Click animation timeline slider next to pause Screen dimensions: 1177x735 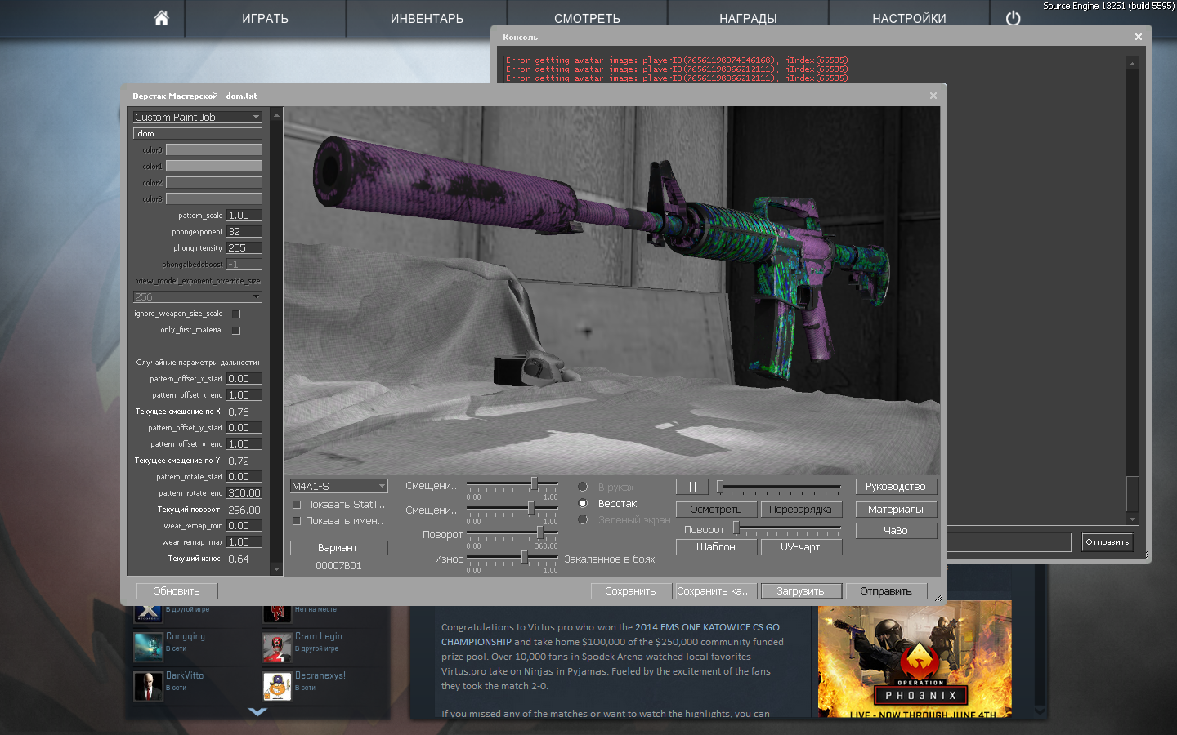(x=779, y=487)
